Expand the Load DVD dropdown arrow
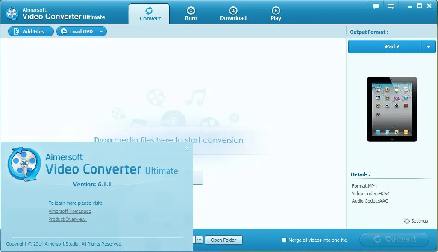This screenshot has width=438, height=252. [x=101, y=32]
